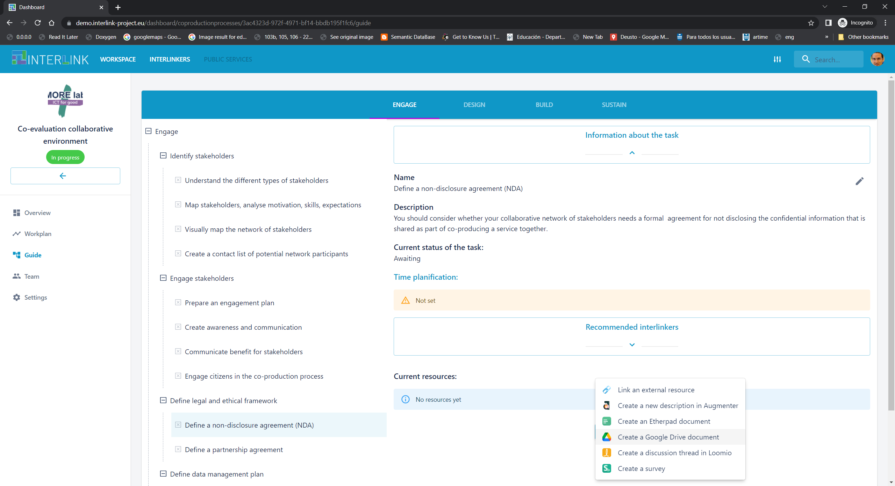Click the Team sidebar icon
This screenshot has width=895, height=486.
(17, 276)
